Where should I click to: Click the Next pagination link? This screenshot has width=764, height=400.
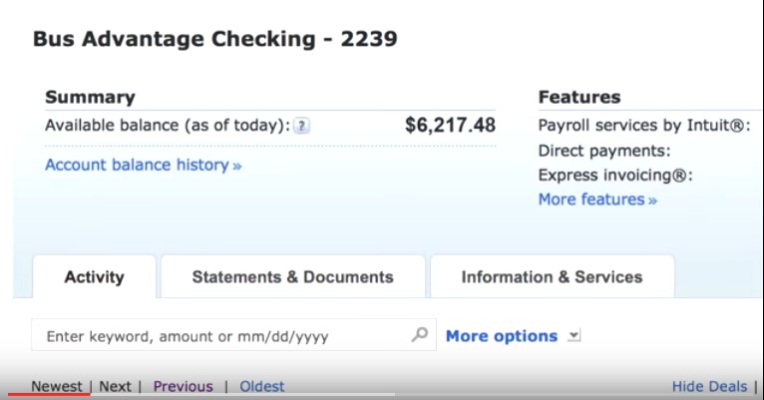[115, 386]
